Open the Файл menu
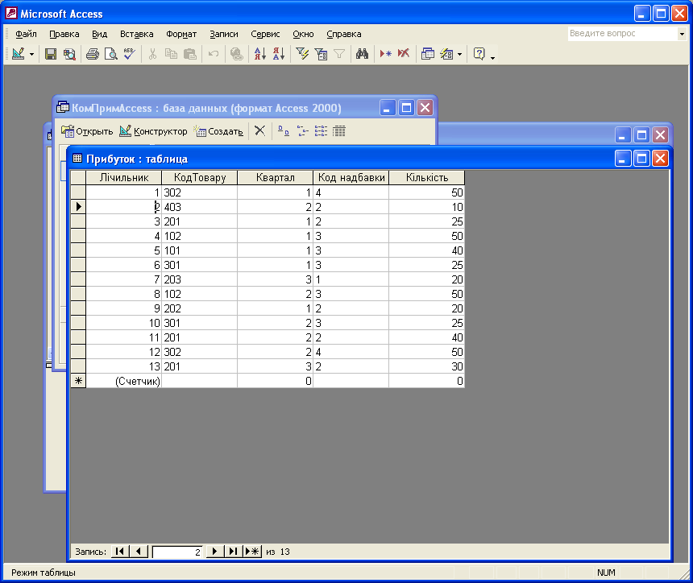This screenshot has height=583, width=693. coord(26,34)
